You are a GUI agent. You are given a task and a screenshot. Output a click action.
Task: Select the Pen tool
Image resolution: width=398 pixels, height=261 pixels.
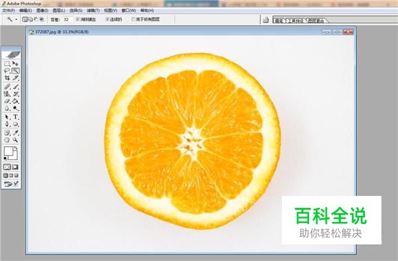point(7,124)
